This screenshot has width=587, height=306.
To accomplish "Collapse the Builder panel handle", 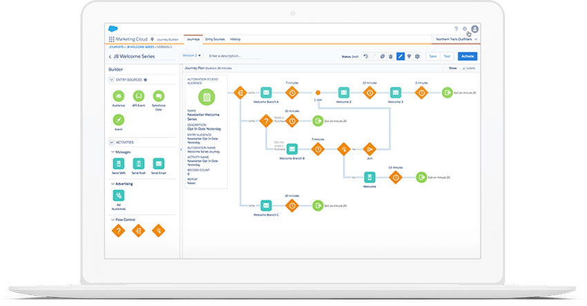I will pyautogui.click(x=181, y=149).
